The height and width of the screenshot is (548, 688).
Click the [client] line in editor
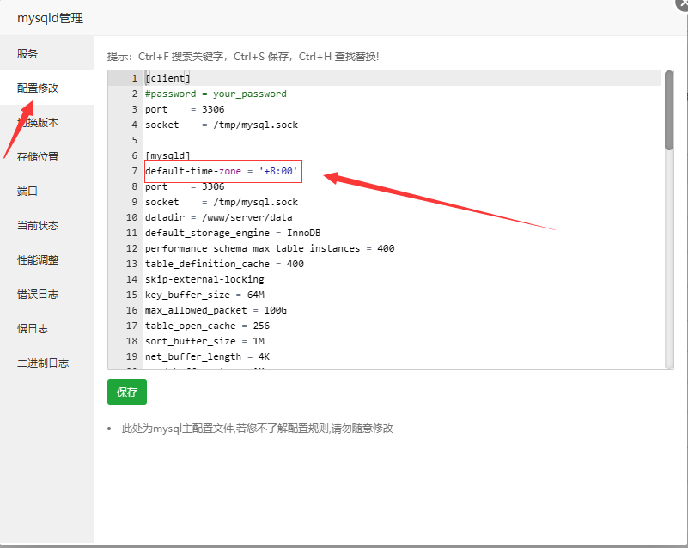click(x=168, y=78)
